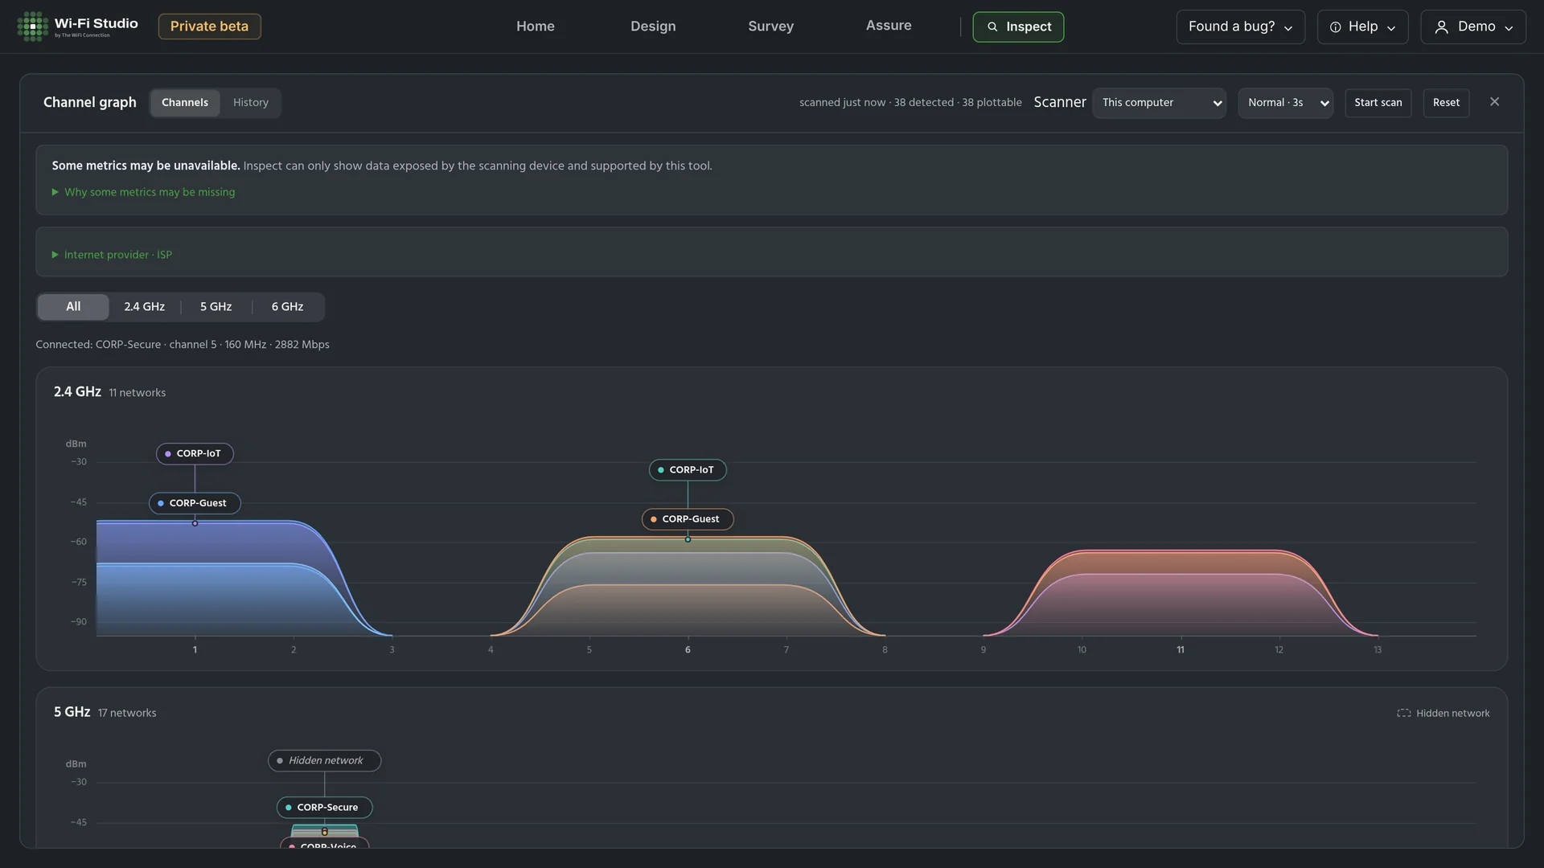This screenshot has height=868, width=1544.
Task: Expand 'Why some metrics may be missing'
Action: point(143,192)
